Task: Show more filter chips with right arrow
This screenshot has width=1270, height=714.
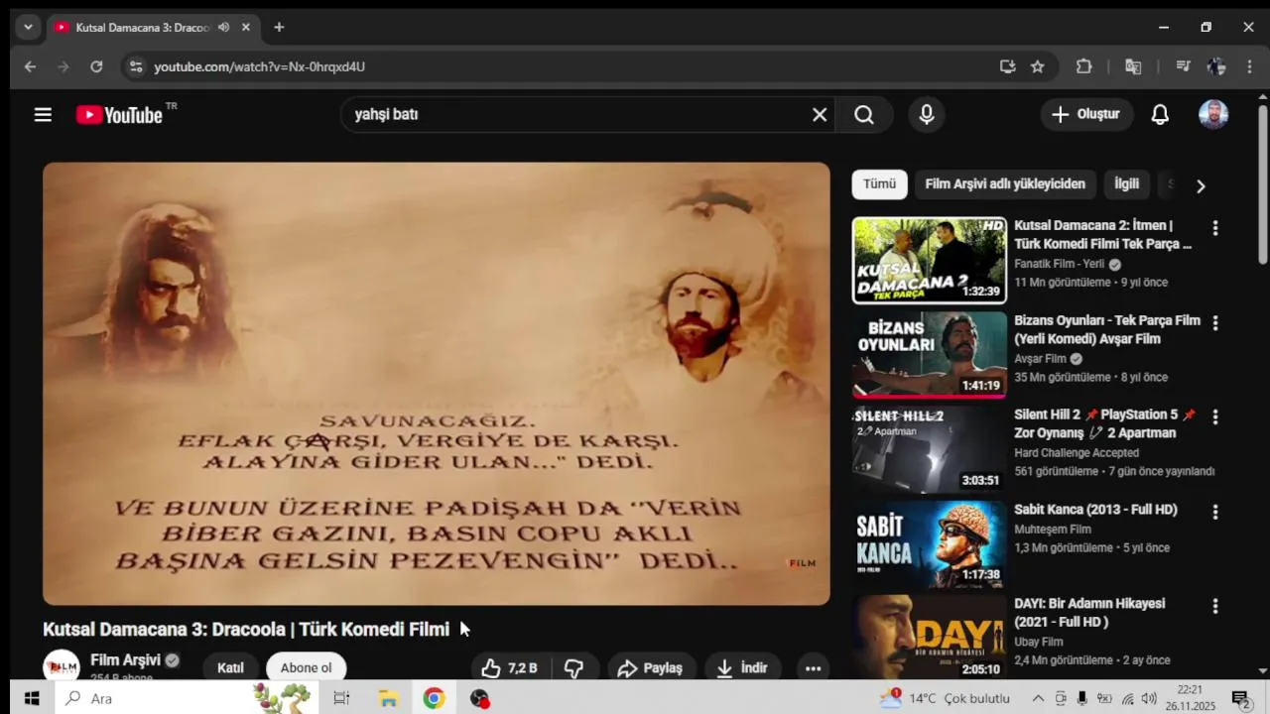Action: pyautogui.click(x=1201, y=186)
